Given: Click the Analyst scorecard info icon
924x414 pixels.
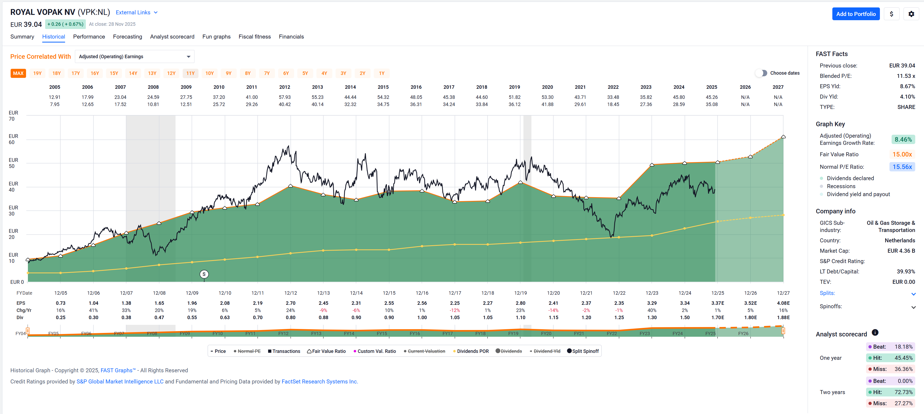Looking at the screenshot, I should pyautogui.click(x=875, y=333).
